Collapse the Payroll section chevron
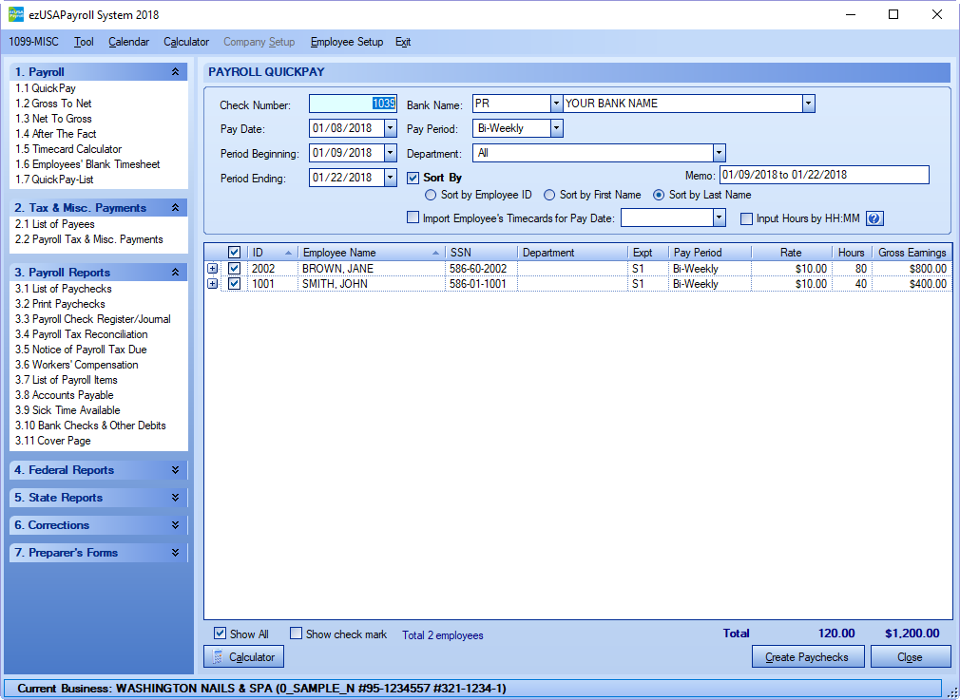Viewport: 960px width, 700px height. 175,72
